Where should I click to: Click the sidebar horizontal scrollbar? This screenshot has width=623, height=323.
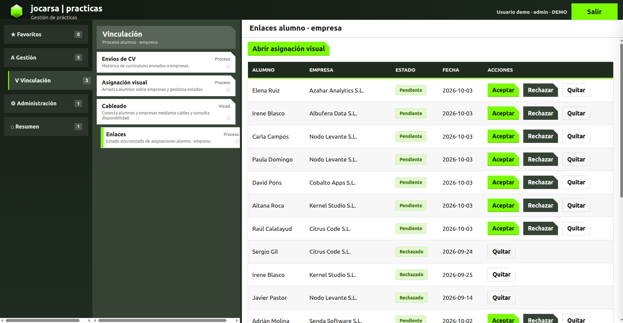click(x=42, y=320)
